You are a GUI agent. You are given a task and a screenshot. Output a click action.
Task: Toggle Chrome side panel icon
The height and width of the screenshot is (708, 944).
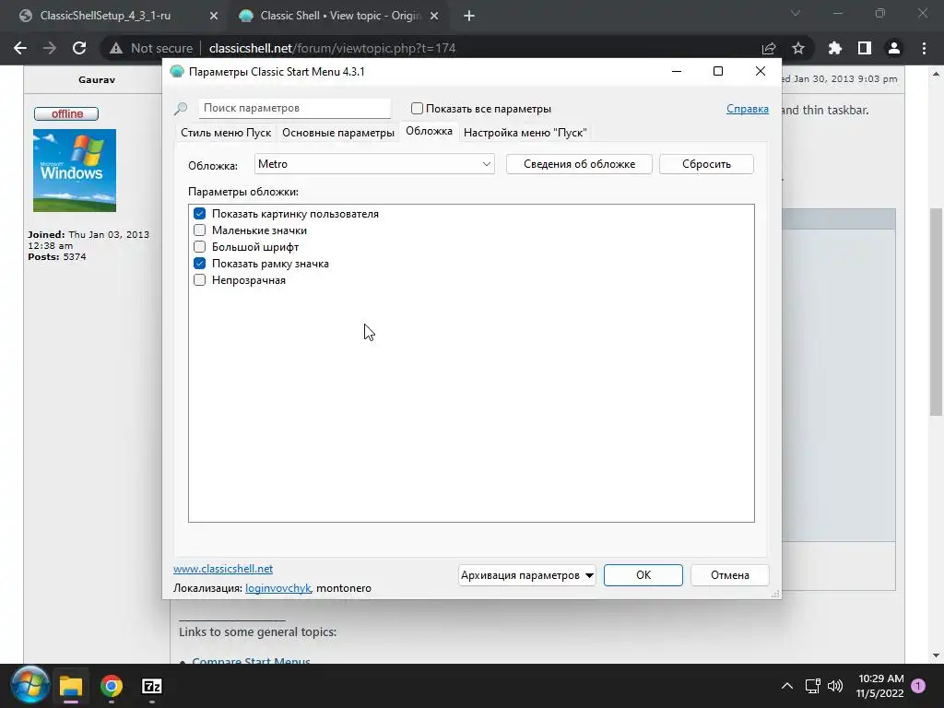pos(865,48)
